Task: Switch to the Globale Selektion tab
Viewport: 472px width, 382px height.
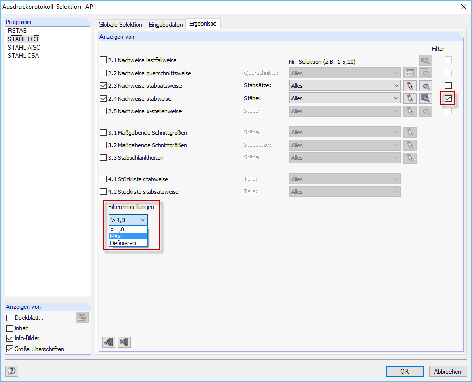Action: 120,24
